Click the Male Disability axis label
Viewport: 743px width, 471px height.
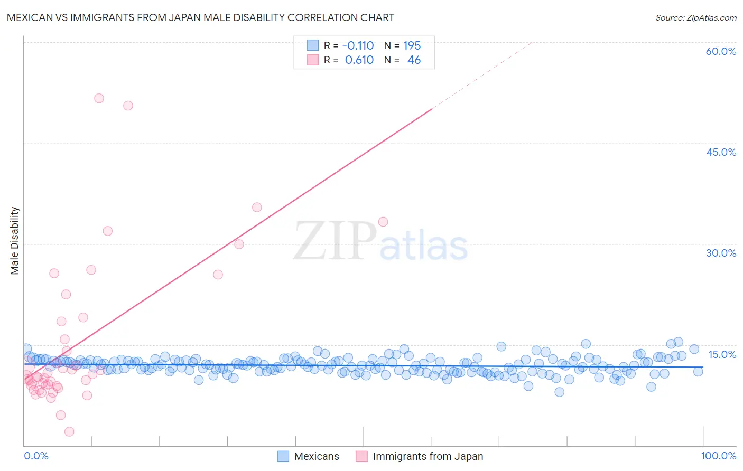pyautogui.click(x=15, y=240)
